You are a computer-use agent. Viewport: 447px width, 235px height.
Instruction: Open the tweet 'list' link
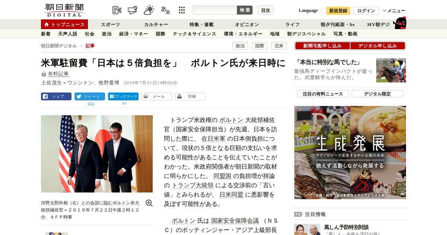pyautogui.click(x=91, y=103)
